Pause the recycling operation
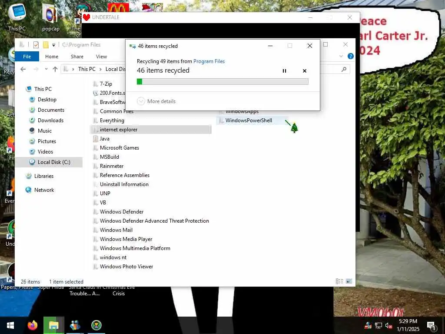This screenshot has height=334, width=445. tap(284, 71)
